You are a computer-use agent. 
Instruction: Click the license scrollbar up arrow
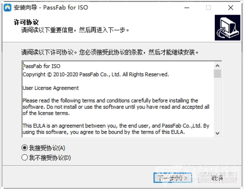click(217, 66)
